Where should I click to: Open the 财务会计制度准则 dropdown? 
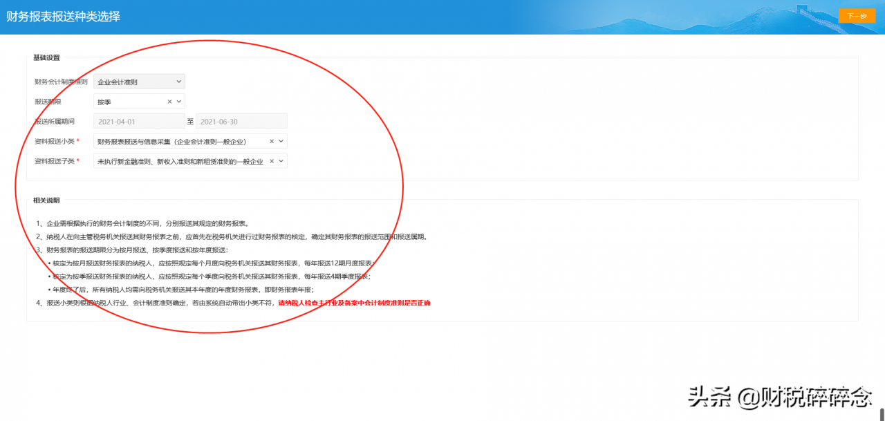coord(138,81)
